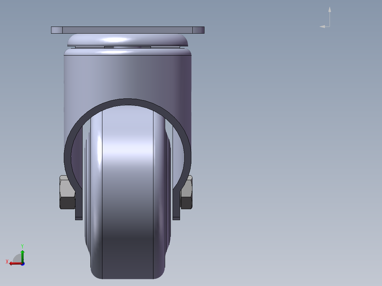Click the green Y axis arrow on triad

[x=22, y=256]
